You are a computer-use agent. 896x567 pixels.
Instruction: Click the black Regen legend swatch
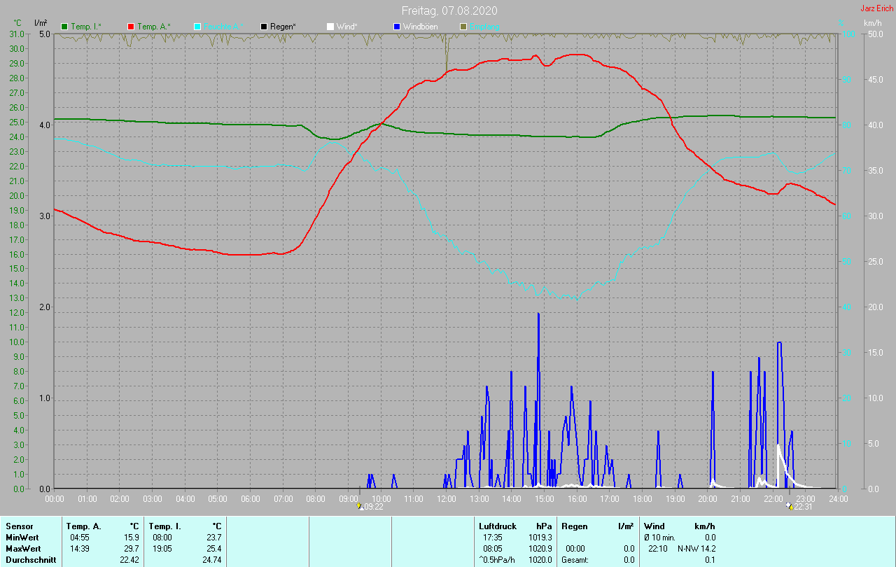tap(264, 27)
